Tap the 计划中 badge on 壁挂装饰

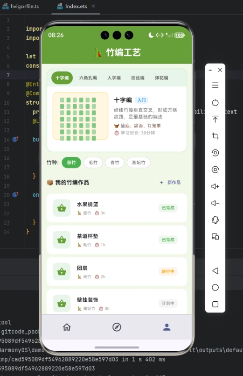click(x=168, y=303)
